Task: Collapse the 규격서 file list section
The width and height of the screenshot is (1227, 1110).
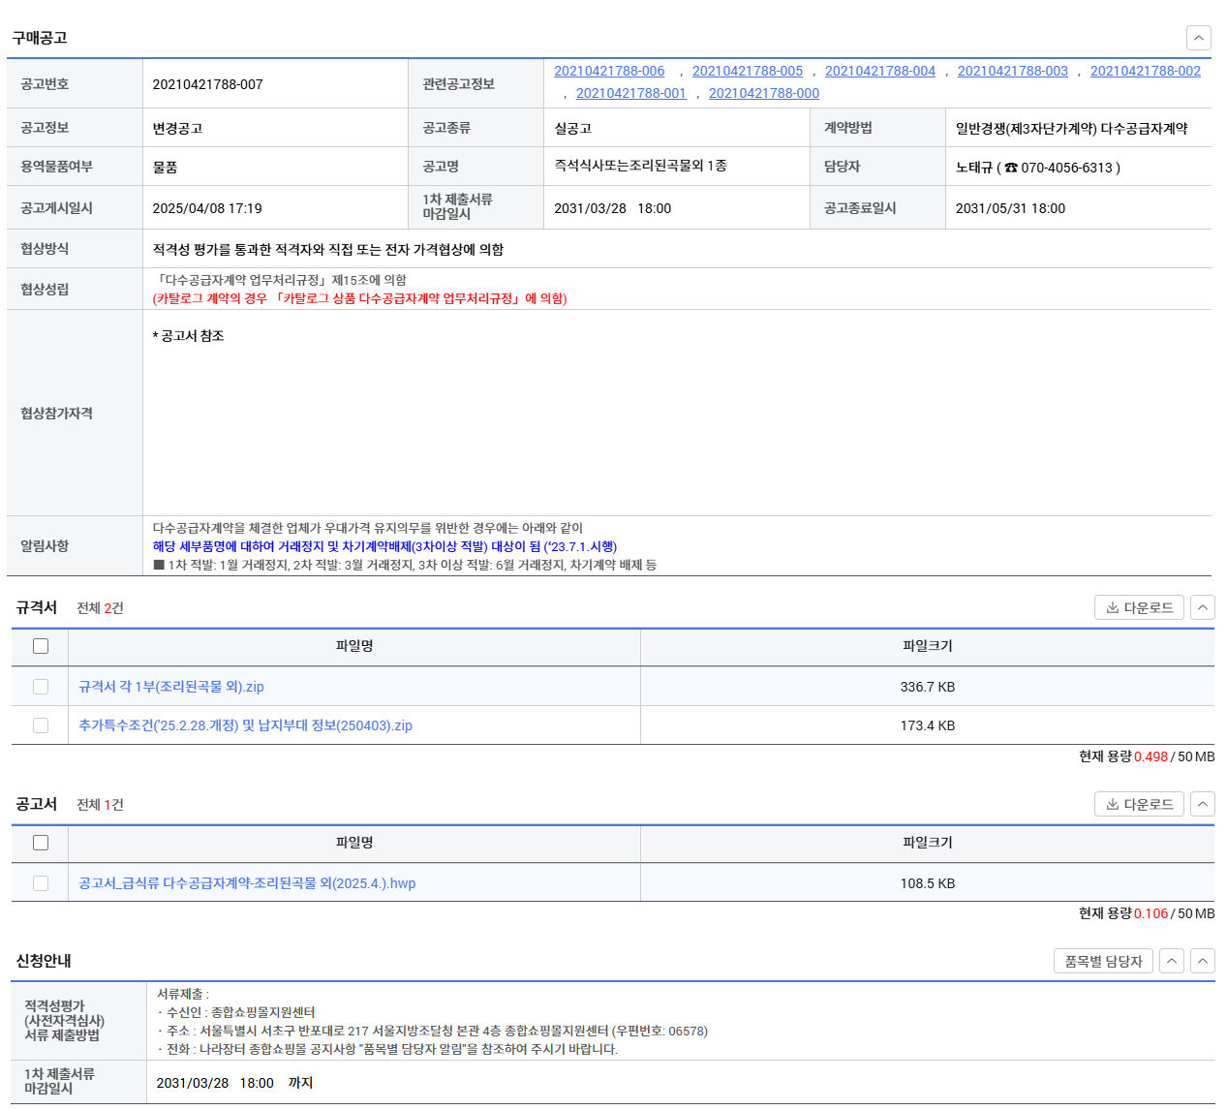Action: coord(1202,607)
